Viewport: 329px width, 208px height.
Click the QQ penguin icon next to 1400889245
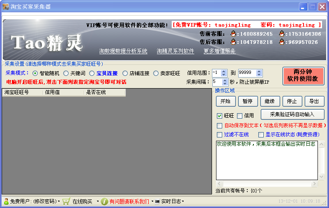pos(233,34)
